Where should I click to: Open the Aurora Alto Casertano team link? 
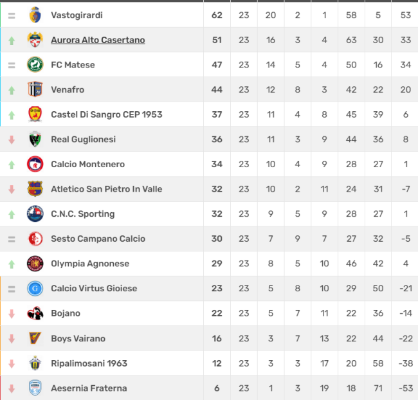98,40
